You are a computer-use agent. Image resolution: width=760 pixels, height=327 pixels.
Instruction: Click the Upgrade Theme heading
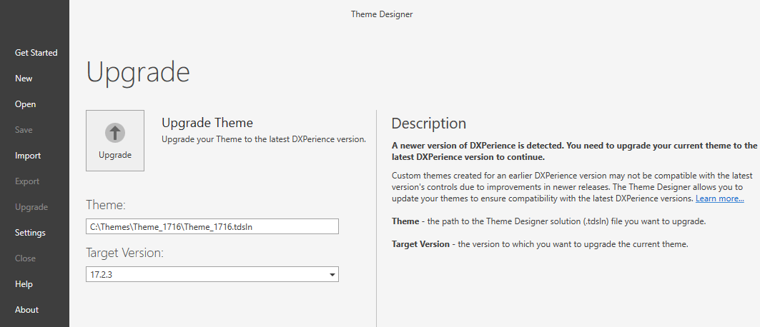click(207, 123)
